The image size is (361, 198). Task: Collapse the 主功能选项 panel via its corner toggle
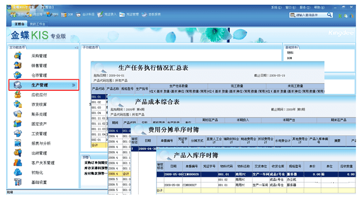coord(76,47)
